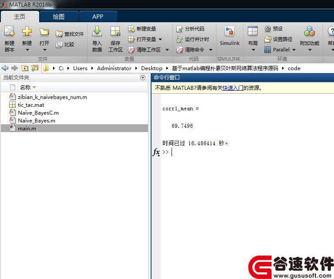Image resolution: width=334 pixels, height=279 pixels.
Task: Click Desktop in the address path
Action: (152, 68)
